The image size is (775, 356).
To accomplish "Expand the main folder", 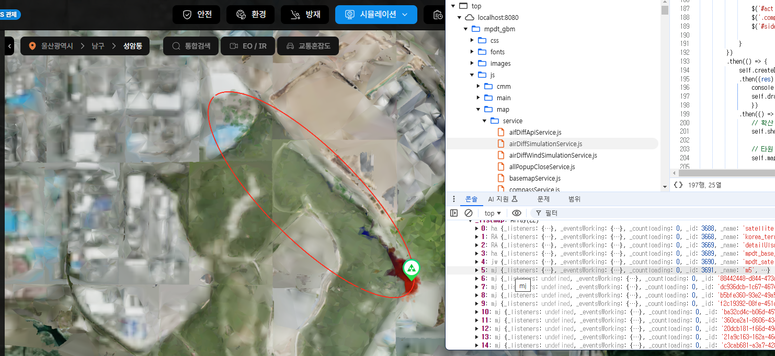I will [478, 98].
